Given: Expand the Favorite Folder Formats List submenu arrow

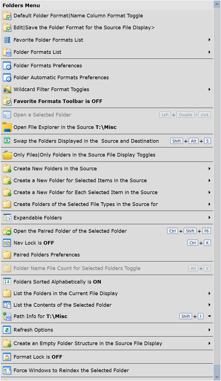Looking at the screenshot, I should [209, 40].
